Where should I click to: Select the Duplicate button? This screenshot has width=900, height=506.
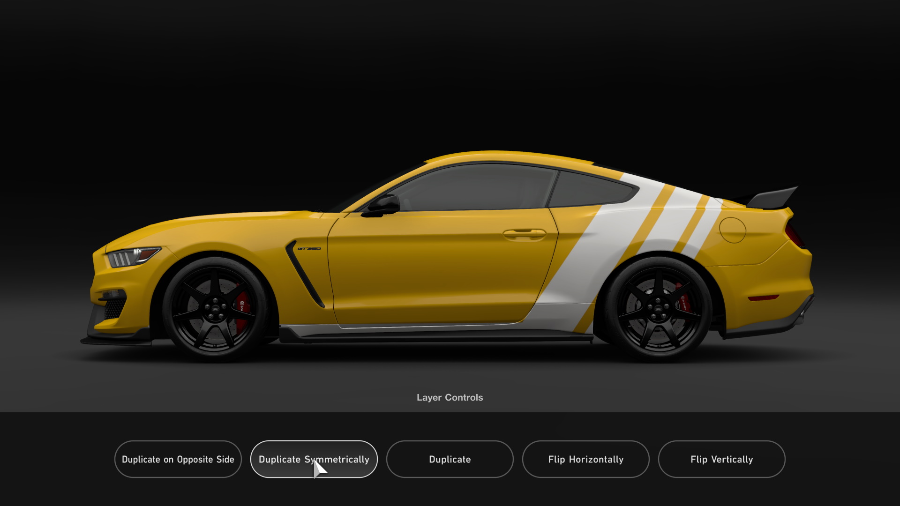pos(450,459)
